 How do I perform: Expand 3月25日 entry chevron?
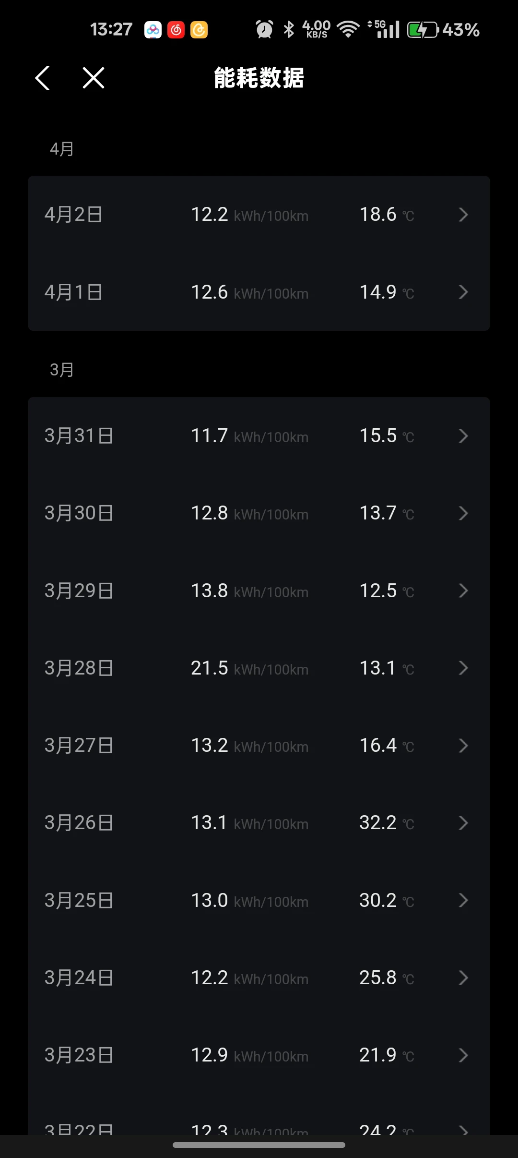463,900
